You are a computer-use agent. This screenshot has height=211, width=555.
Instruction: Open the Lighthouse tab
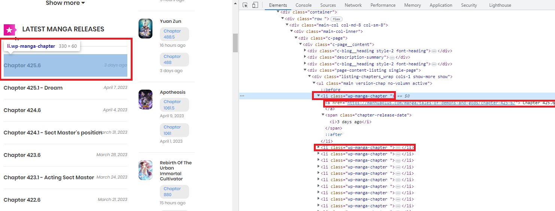click(x=500, y=5)
